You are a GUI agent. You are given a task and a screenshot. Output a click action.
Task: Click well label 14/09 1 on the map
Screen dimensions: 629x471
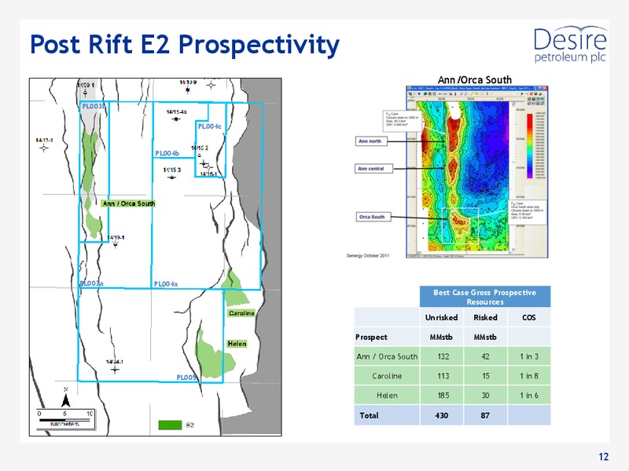click(x=86, y=86)
